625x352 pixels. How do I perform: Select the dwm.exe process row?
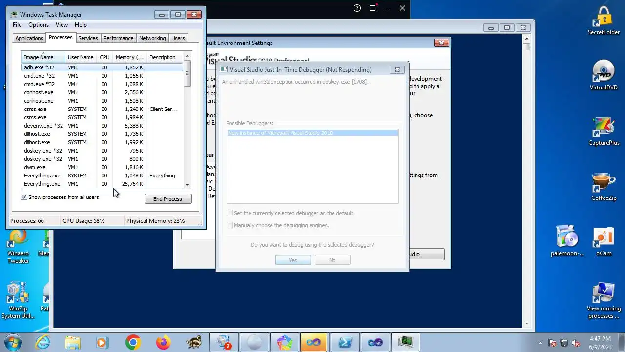[102, 167]
